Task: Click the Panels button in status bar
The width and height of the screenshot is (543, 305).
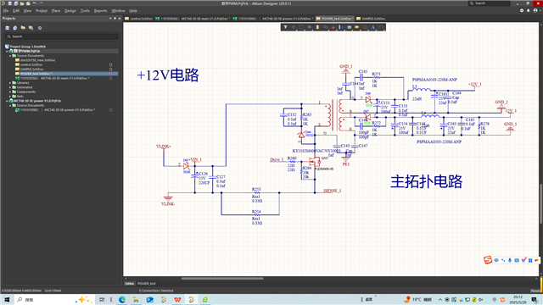Action: coord(535,291)
